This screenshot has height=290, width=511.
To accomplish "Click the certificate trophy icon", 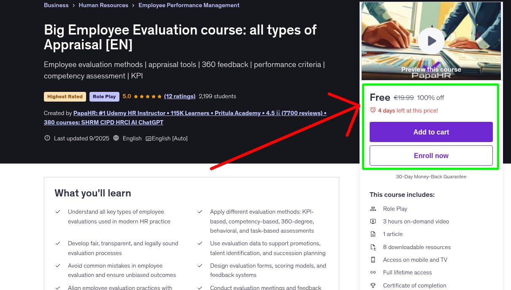I will click(x=373, y=285).
